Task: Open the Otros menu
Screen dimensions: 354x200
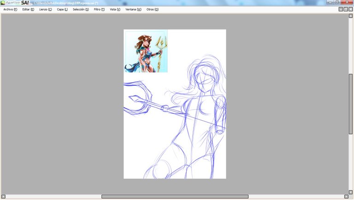Action: pos(153,10)
